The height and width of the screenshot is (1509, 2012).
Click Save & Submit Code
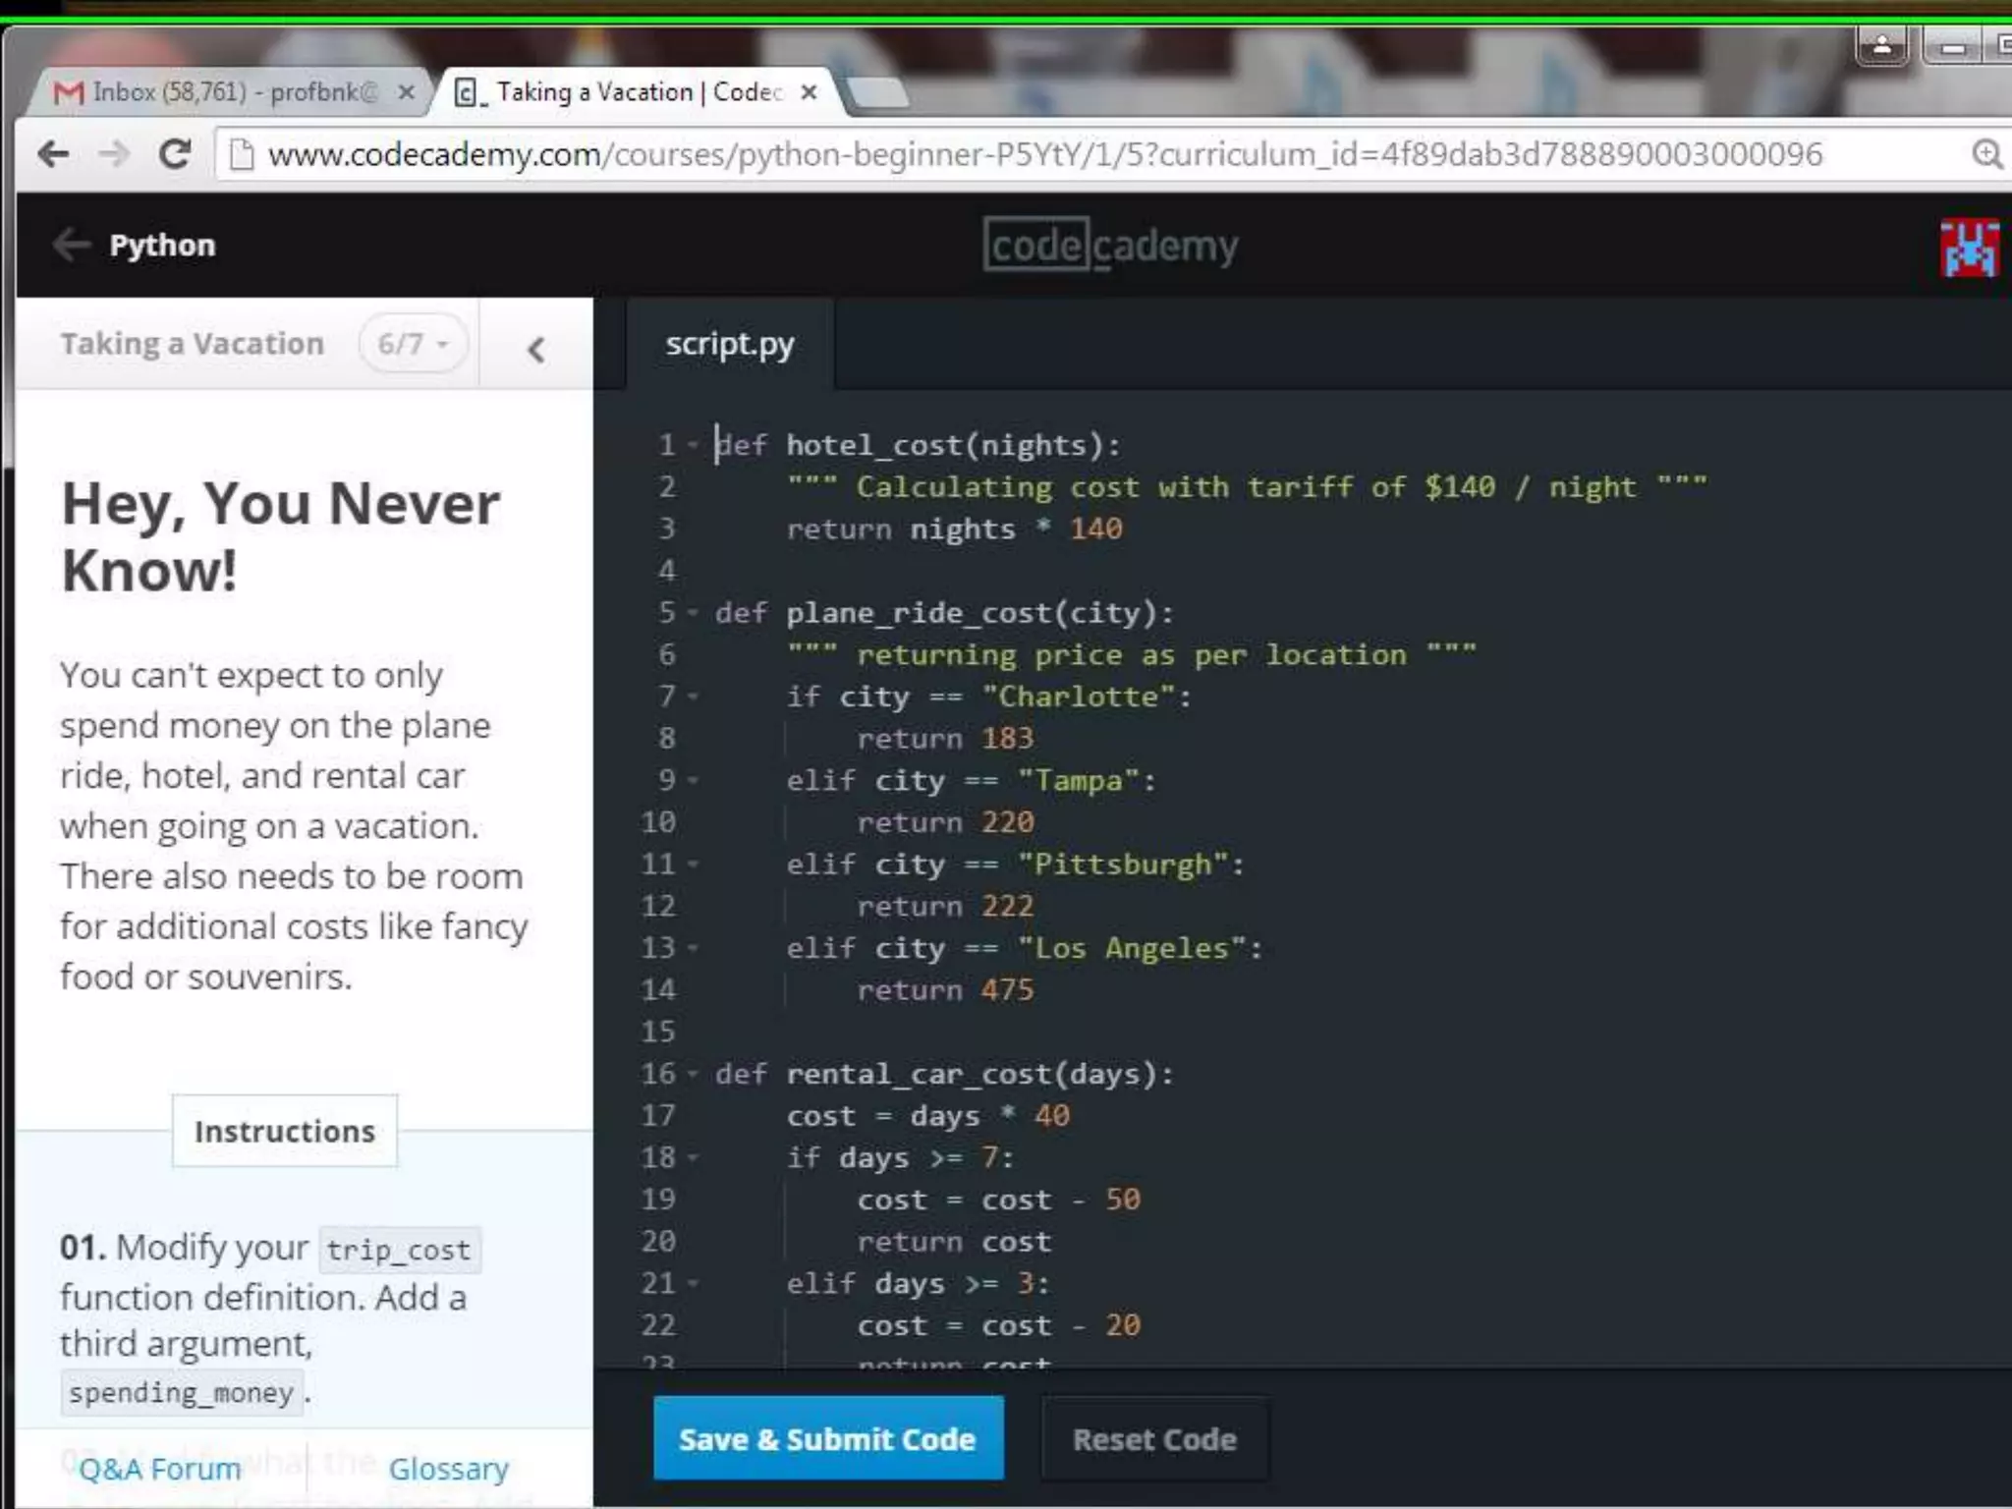pyautogui.click(x=828, y=1439)
